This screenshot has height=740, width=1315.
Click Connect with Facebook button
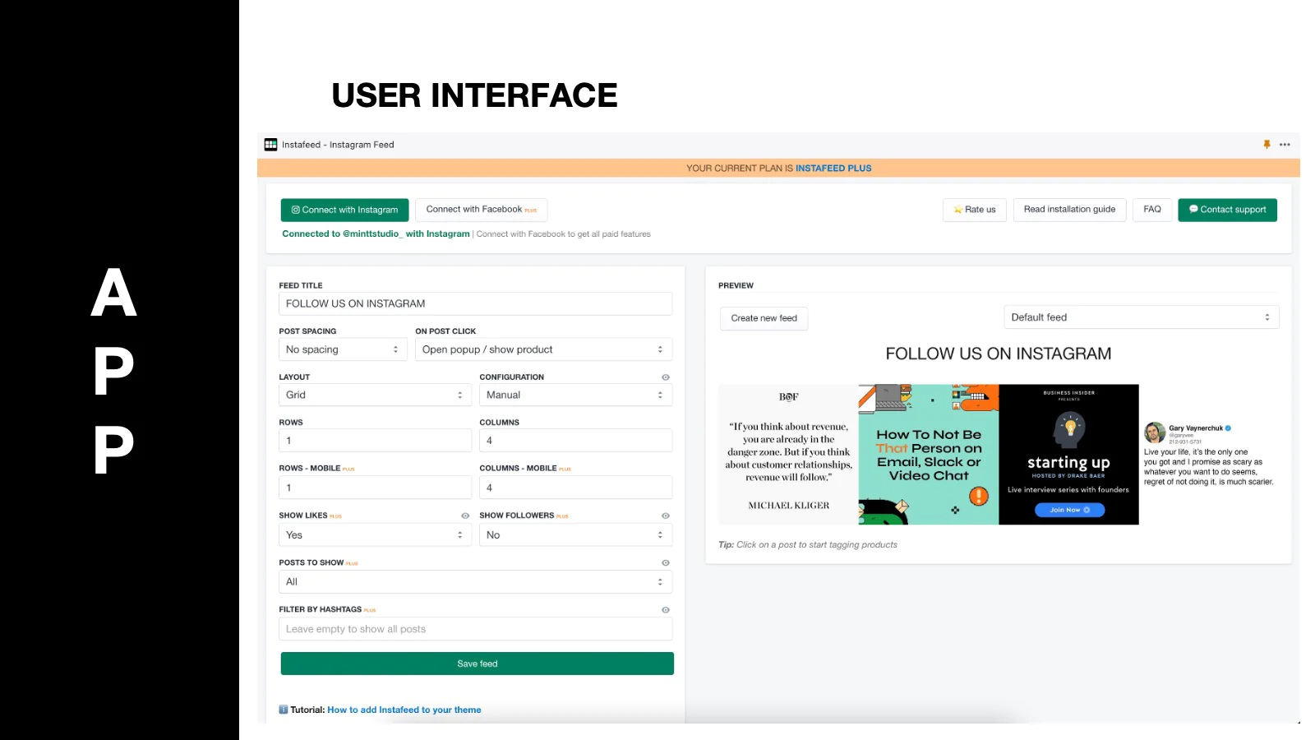(x=481, y=210)
